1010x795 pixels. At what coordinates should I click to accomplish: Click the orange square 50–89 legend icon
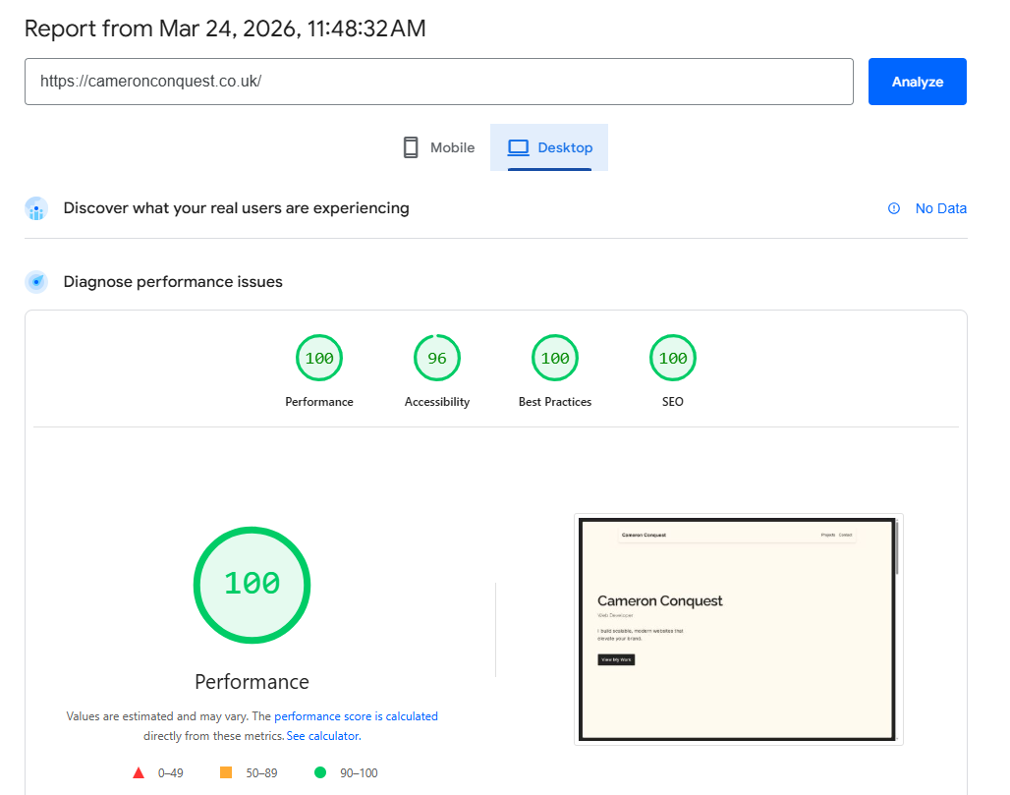226,773
